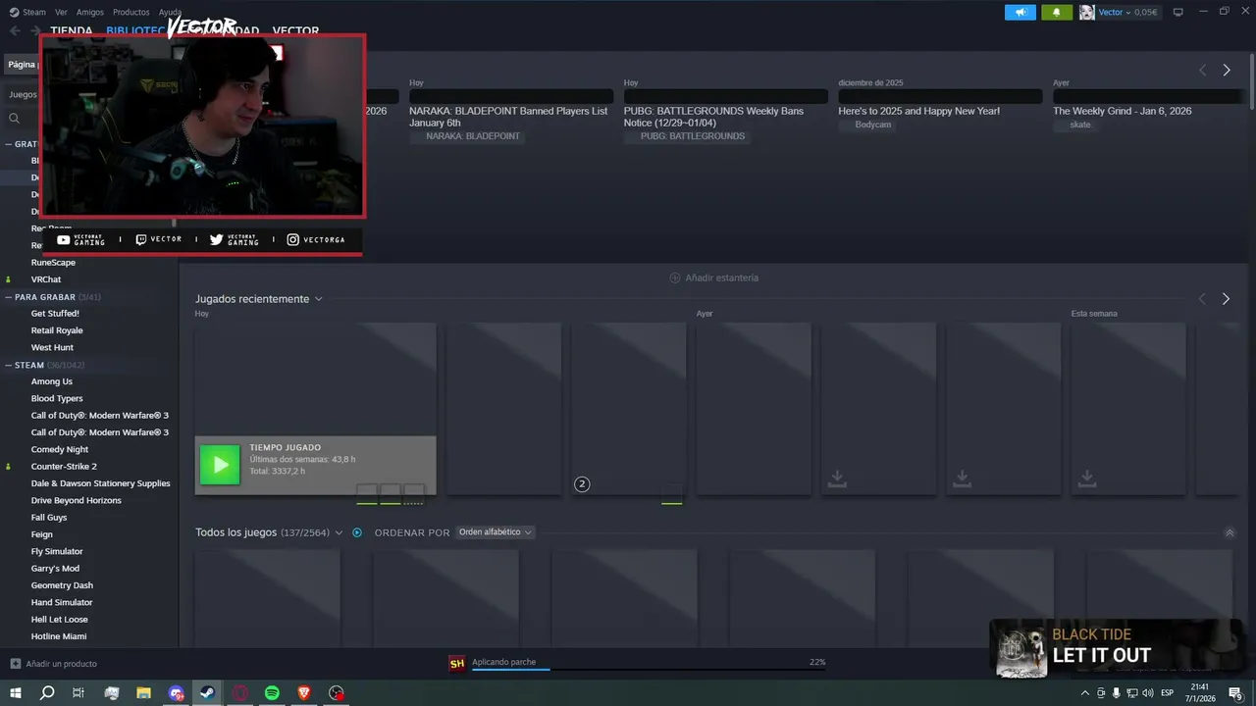The image size is (1256, 706).
Task: Collapse the all games shelf arrow
Action: (1230, 532)
